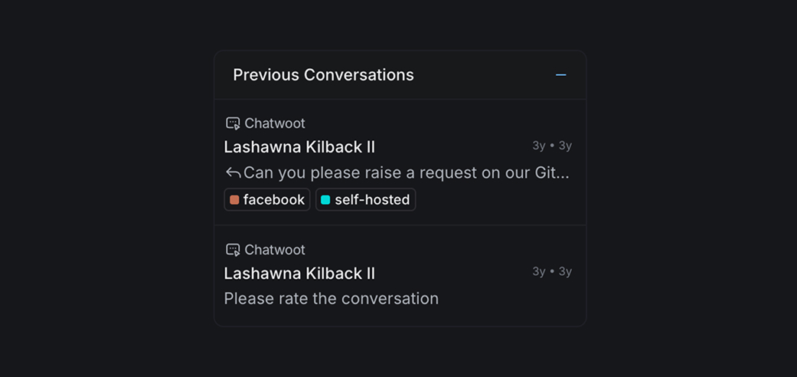Click the second conversation's Chatwoot inbox icon
The image size is (797, 377).
coord(233,250)
